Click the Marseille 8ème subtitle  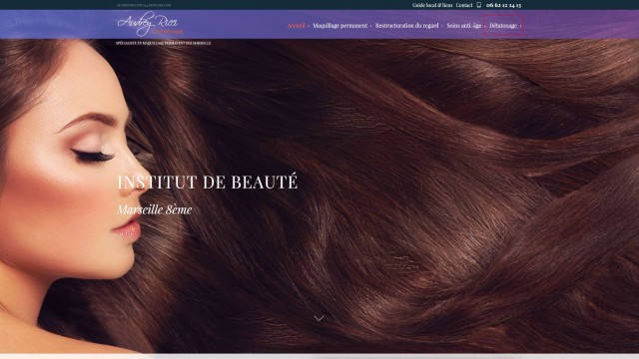(x=155, y=209)
